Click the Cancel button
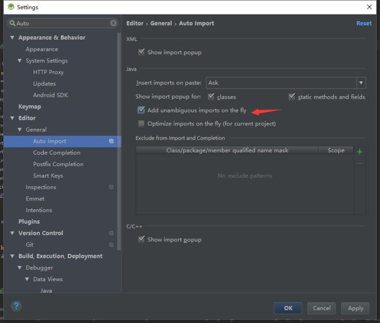The height and width of the screenshot is (323, 380). pos(322,308)
